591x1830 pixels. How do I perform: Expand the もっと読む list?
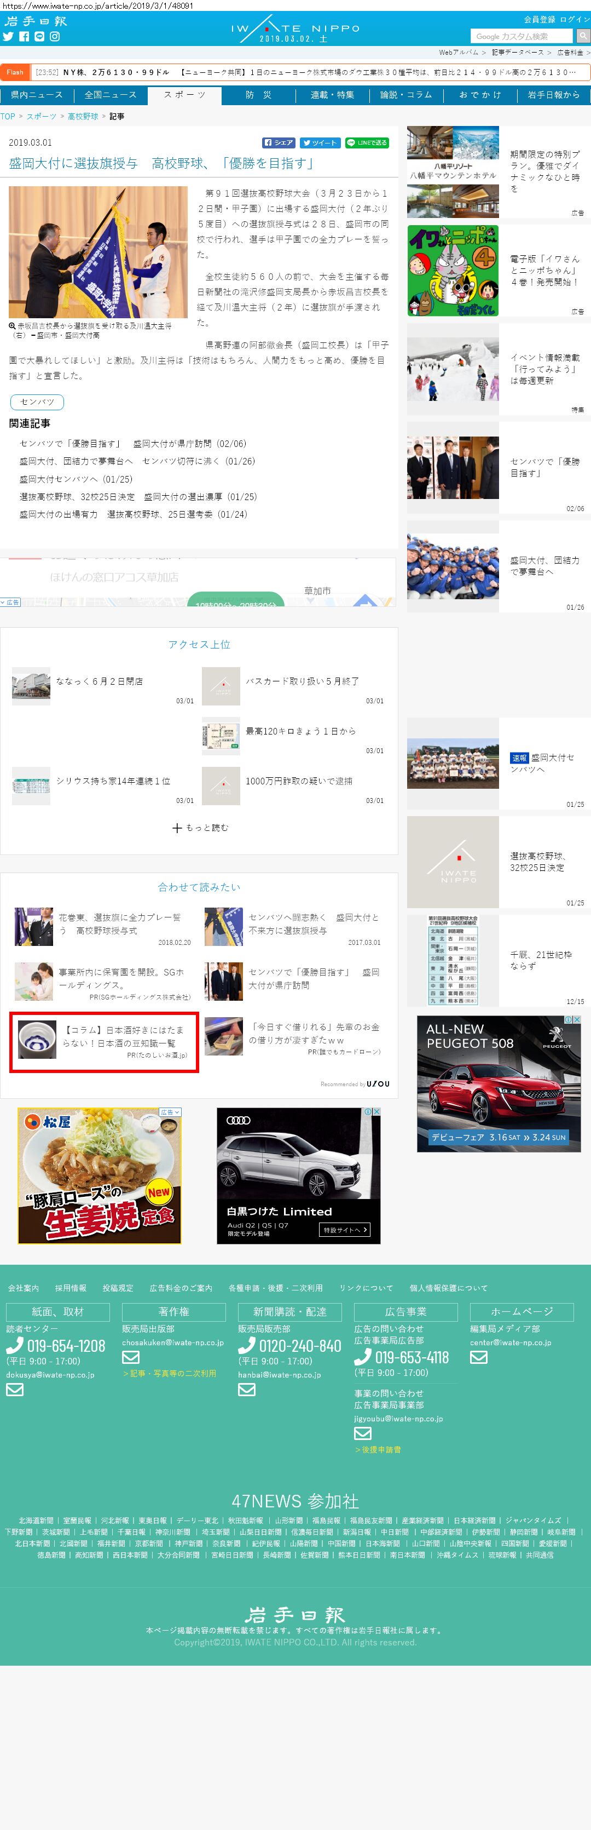point(199,828)
